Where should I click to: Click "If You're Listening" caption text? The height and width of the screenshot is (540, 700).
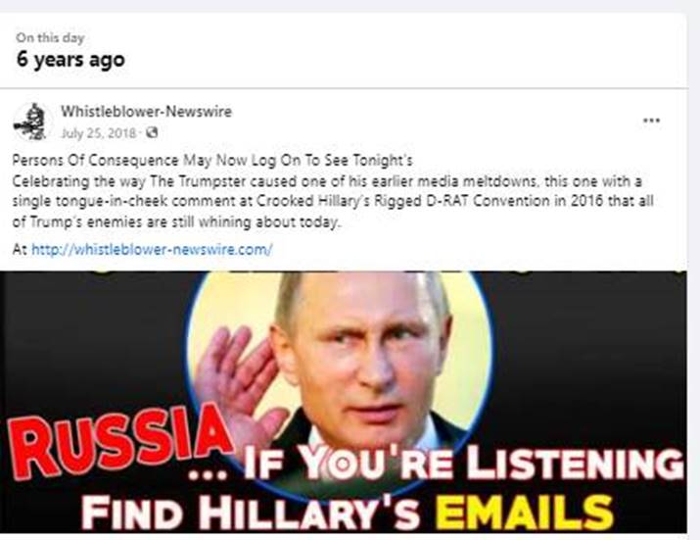point(462,463)
